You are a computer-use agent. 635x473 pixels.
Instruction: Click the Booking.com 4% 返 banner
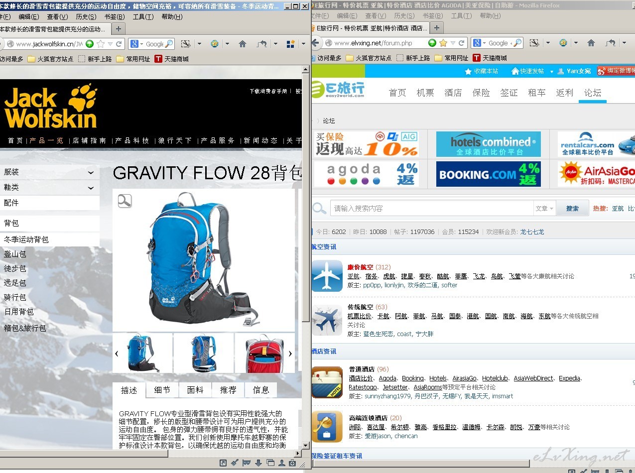pos(489,174)
